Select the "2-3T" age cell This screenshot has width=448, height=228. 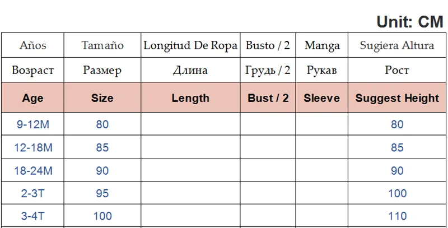click(x=33, y=193)
